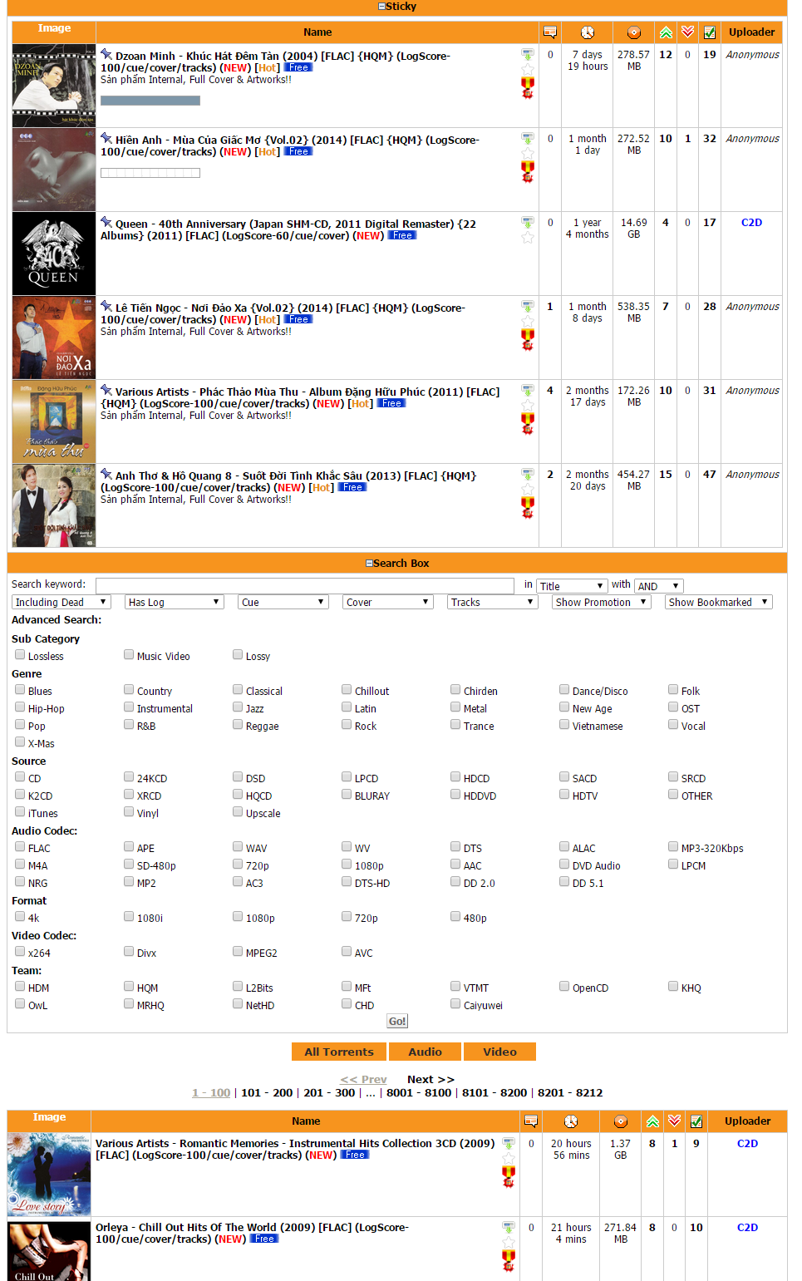Open the Queen album cover thumbnail

tap(54, 254)
